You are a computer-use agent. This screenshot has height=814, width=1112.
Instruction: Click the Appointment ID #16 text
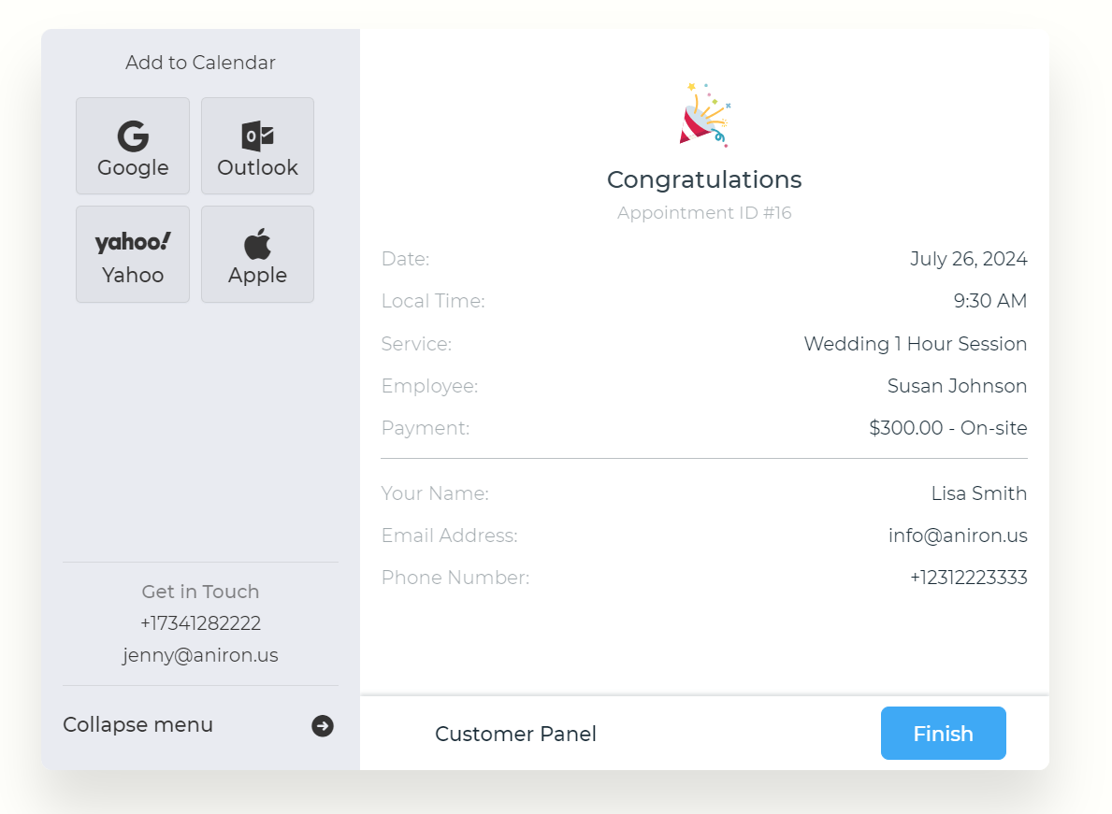(704, 213)
